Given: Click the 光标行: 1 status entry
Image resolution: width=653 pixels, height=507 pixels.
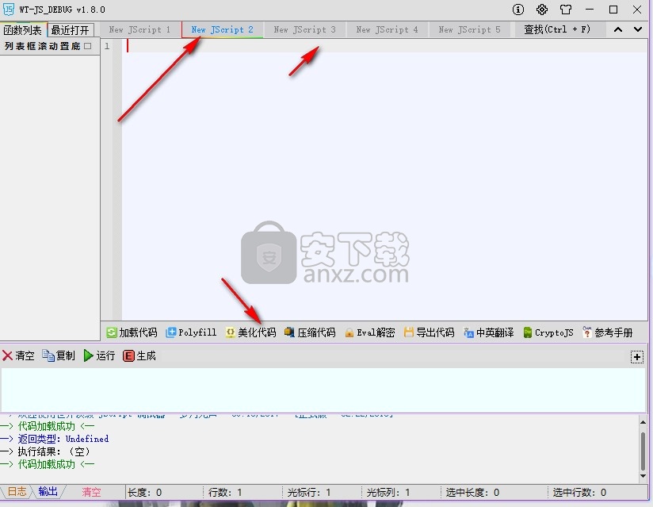Looking at the screenshot, I should [308, 493].
